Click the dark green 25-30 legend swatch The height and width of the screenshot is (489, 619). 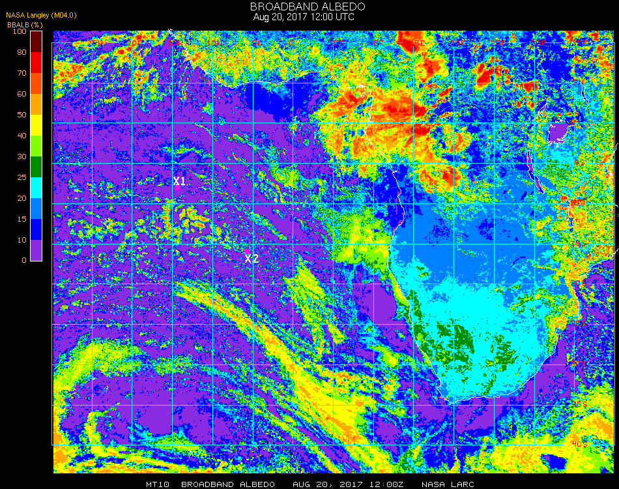(x=36, y=167)
